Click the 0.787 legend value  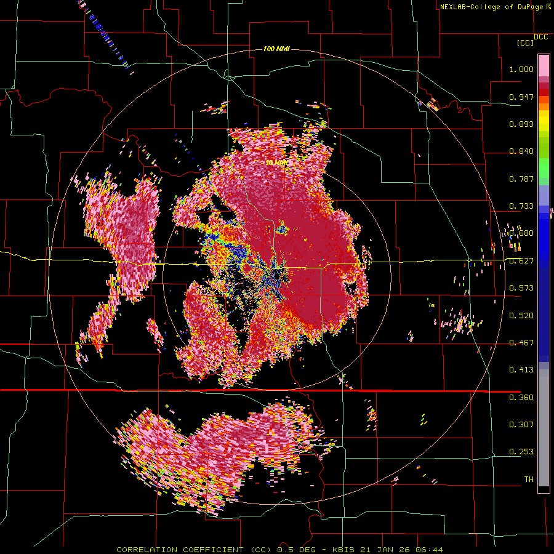521,179
